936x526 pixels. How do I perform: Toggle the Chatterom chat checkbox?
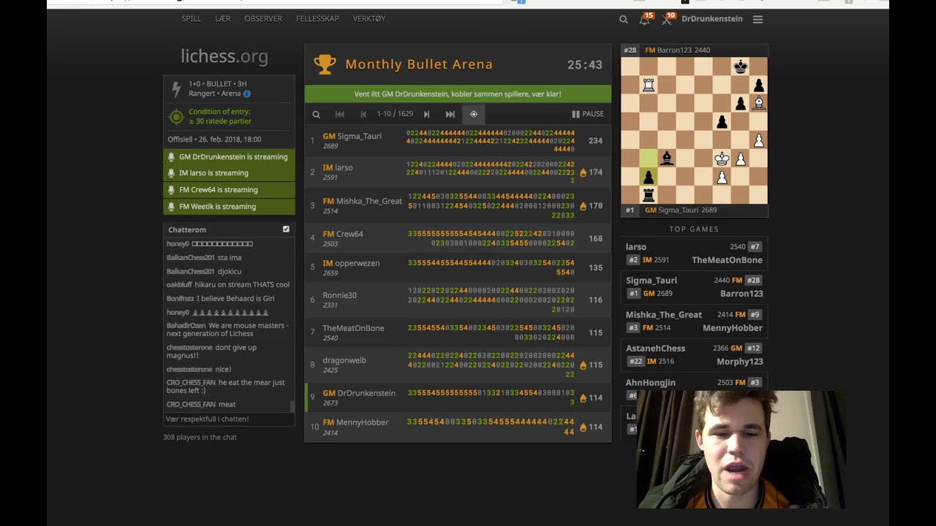tap(286, 229)
